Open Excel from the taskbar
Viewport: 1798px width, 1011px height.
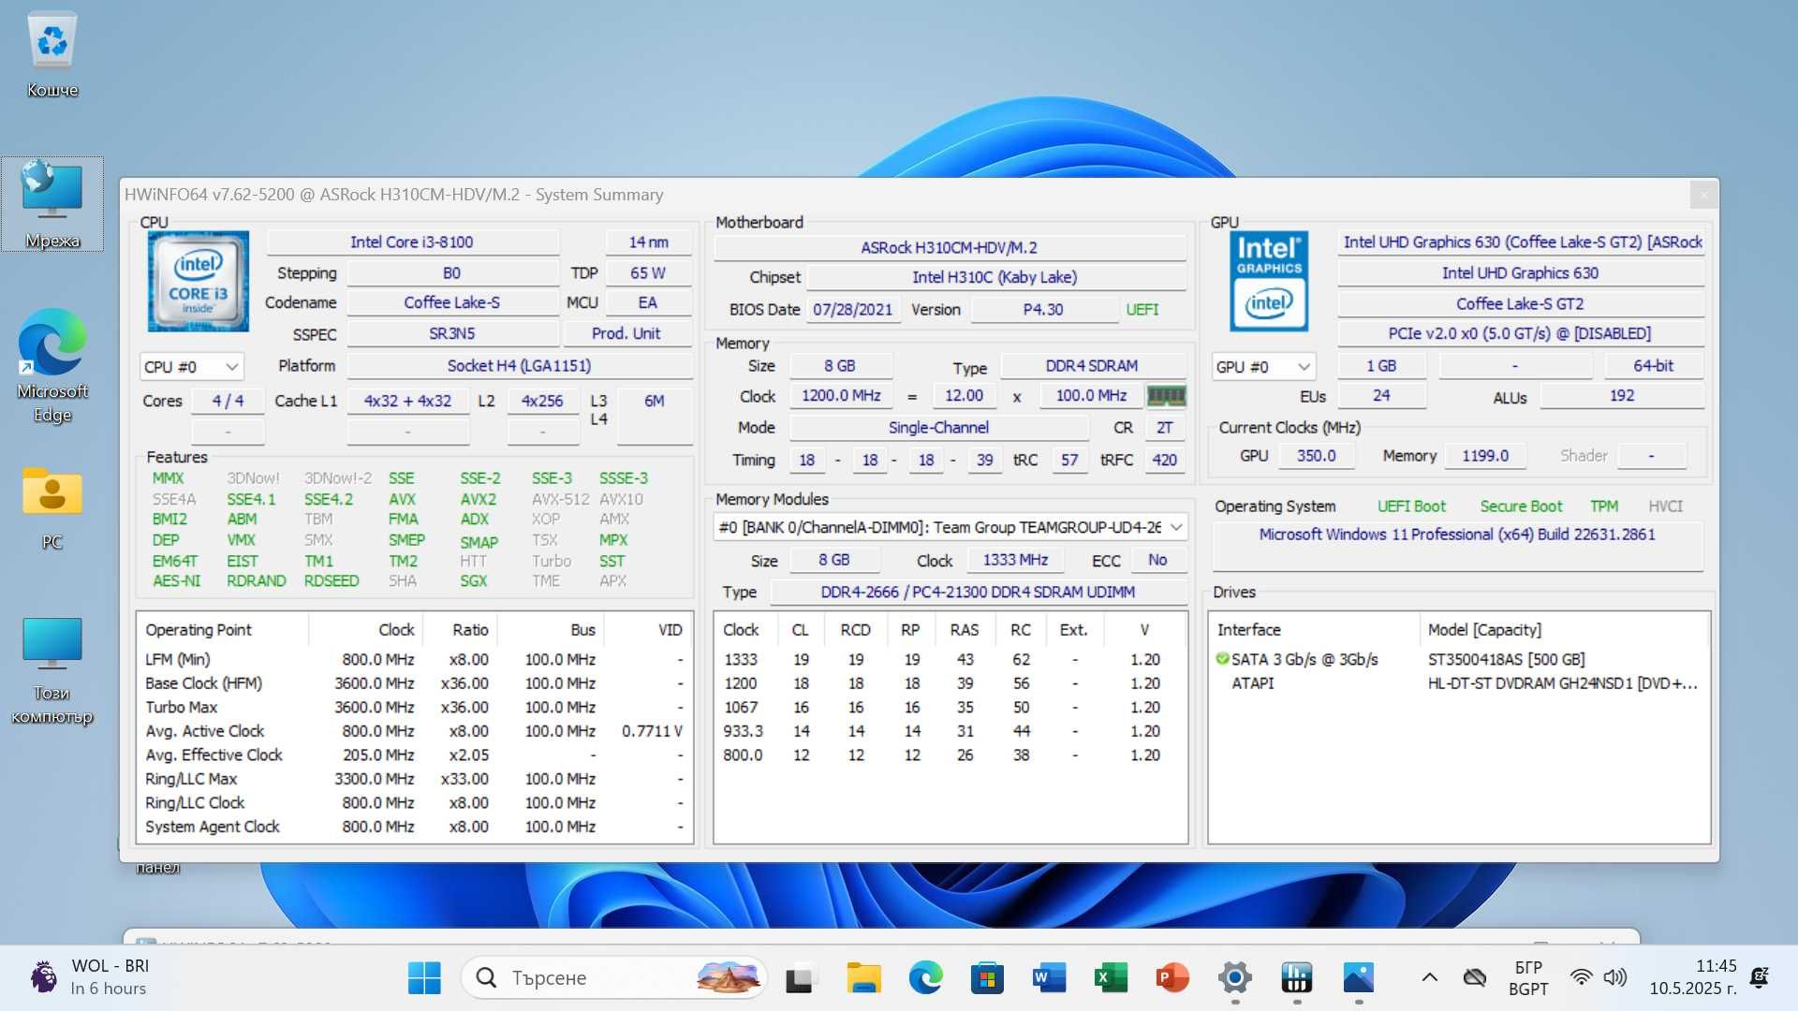(x=1111, y=978)
